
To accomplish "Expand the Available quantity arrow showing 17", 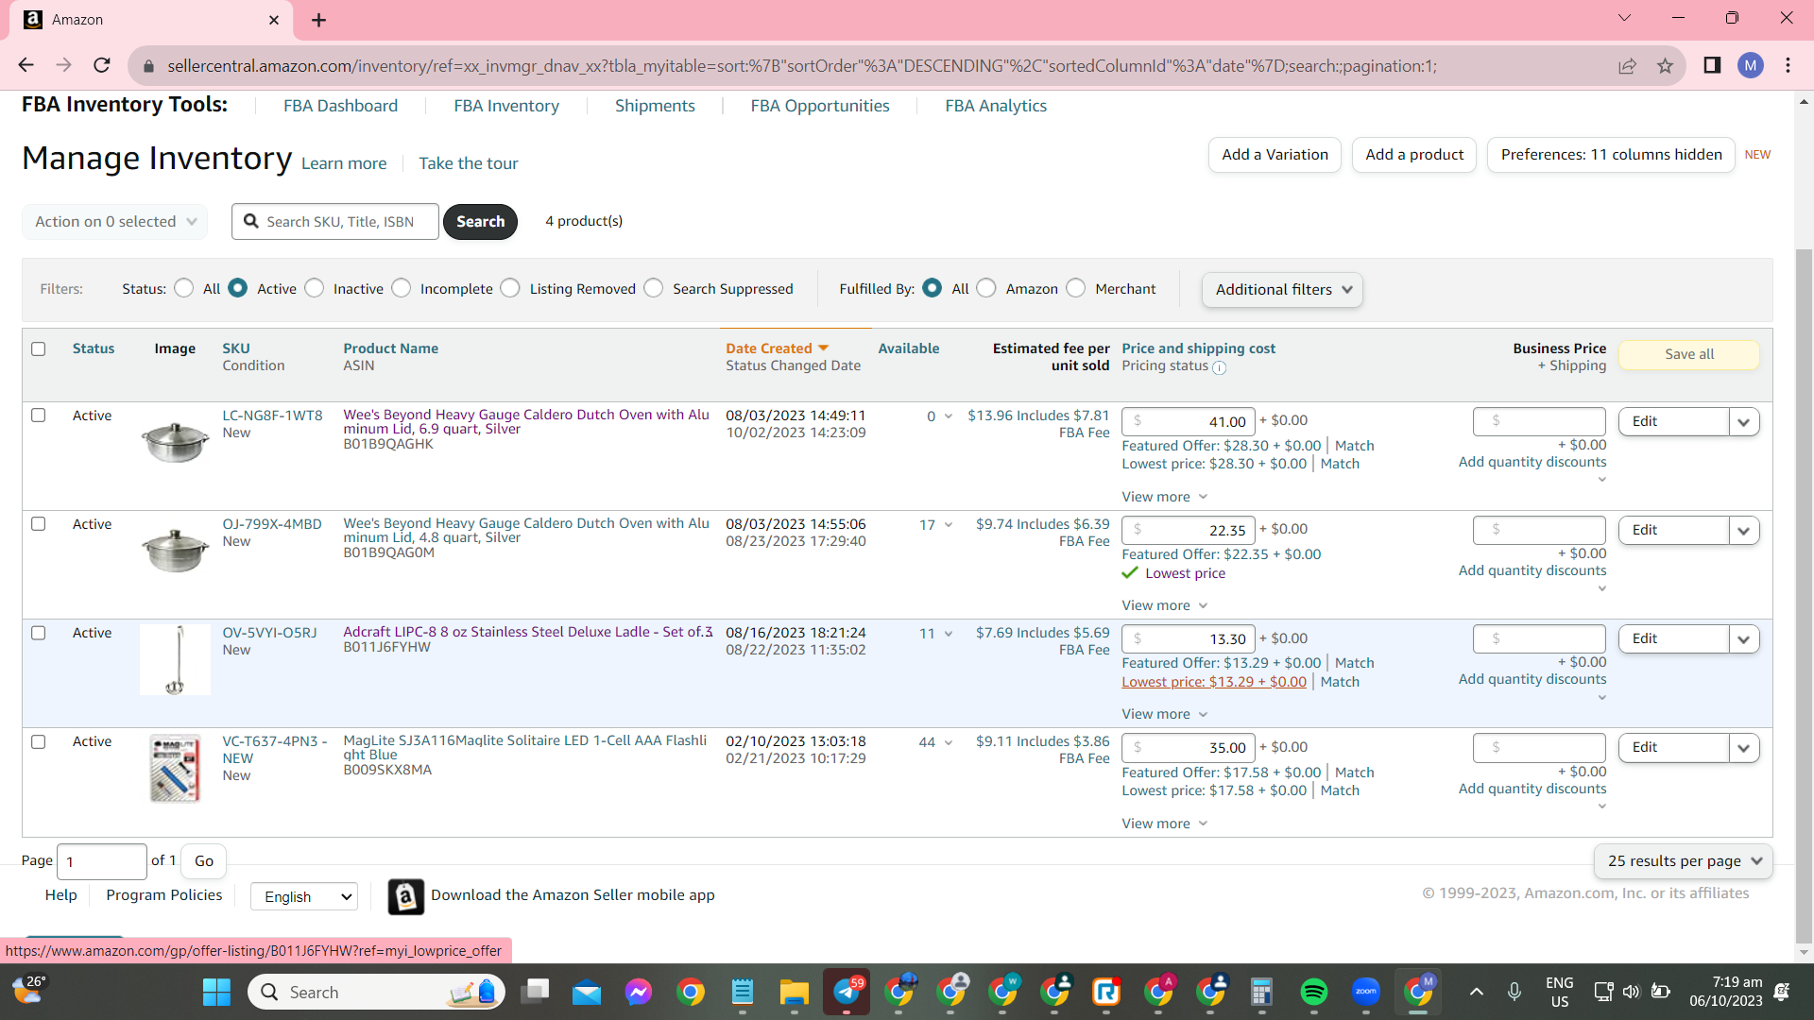I will click(x=949, y=525).
